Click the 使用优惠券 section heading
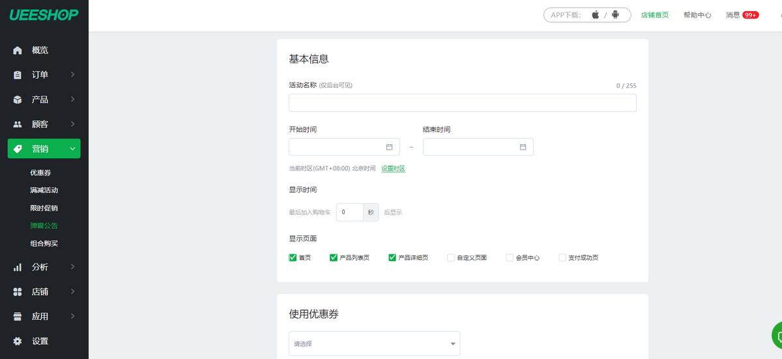This screenshot has height=359, width=782. [x=313, y=314]
